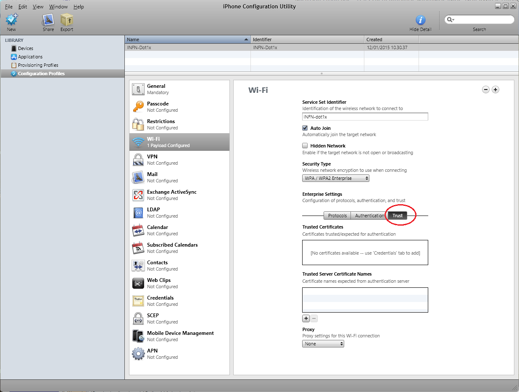The height and width of the screenshot is (392, 519).
Task: Add a trusted server certificate name
Action: coord(306,318)
